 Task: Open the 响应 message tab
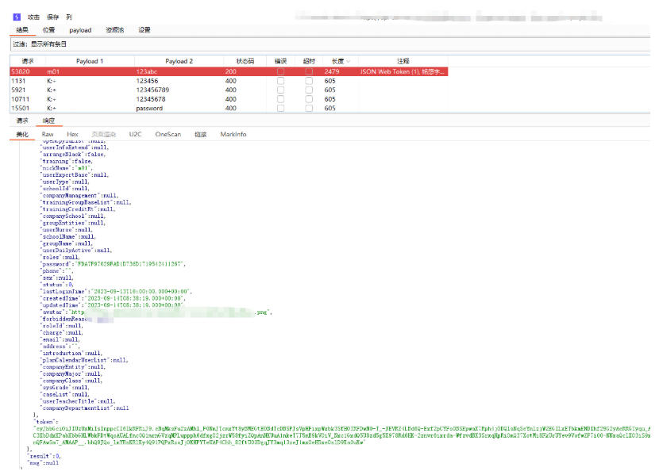[x=48, y=121]
